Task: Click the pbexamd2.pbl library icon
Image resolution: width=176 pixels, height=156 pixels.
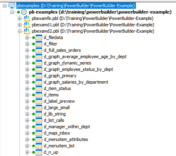Action: click(27, 31)
